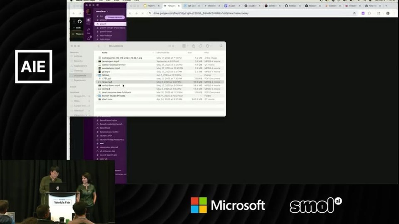Click the Chrome profile avatar icon
The image size is (399, 224).
tap(388, 13)
